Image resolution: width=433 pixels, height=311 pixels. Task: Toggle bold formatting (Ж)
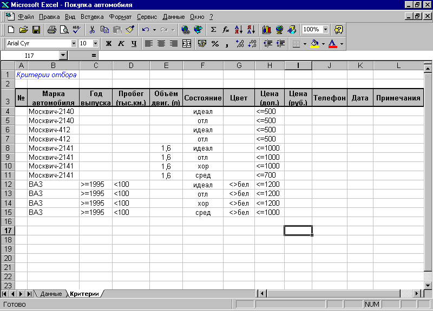(x=109, y=44)
